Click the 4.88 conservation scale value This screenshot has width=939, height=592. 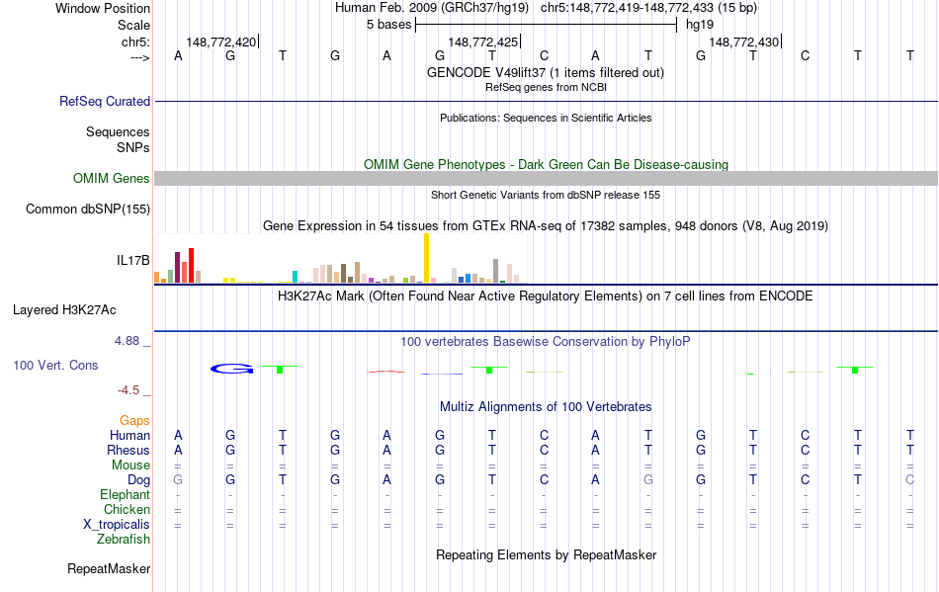(127, 341)
